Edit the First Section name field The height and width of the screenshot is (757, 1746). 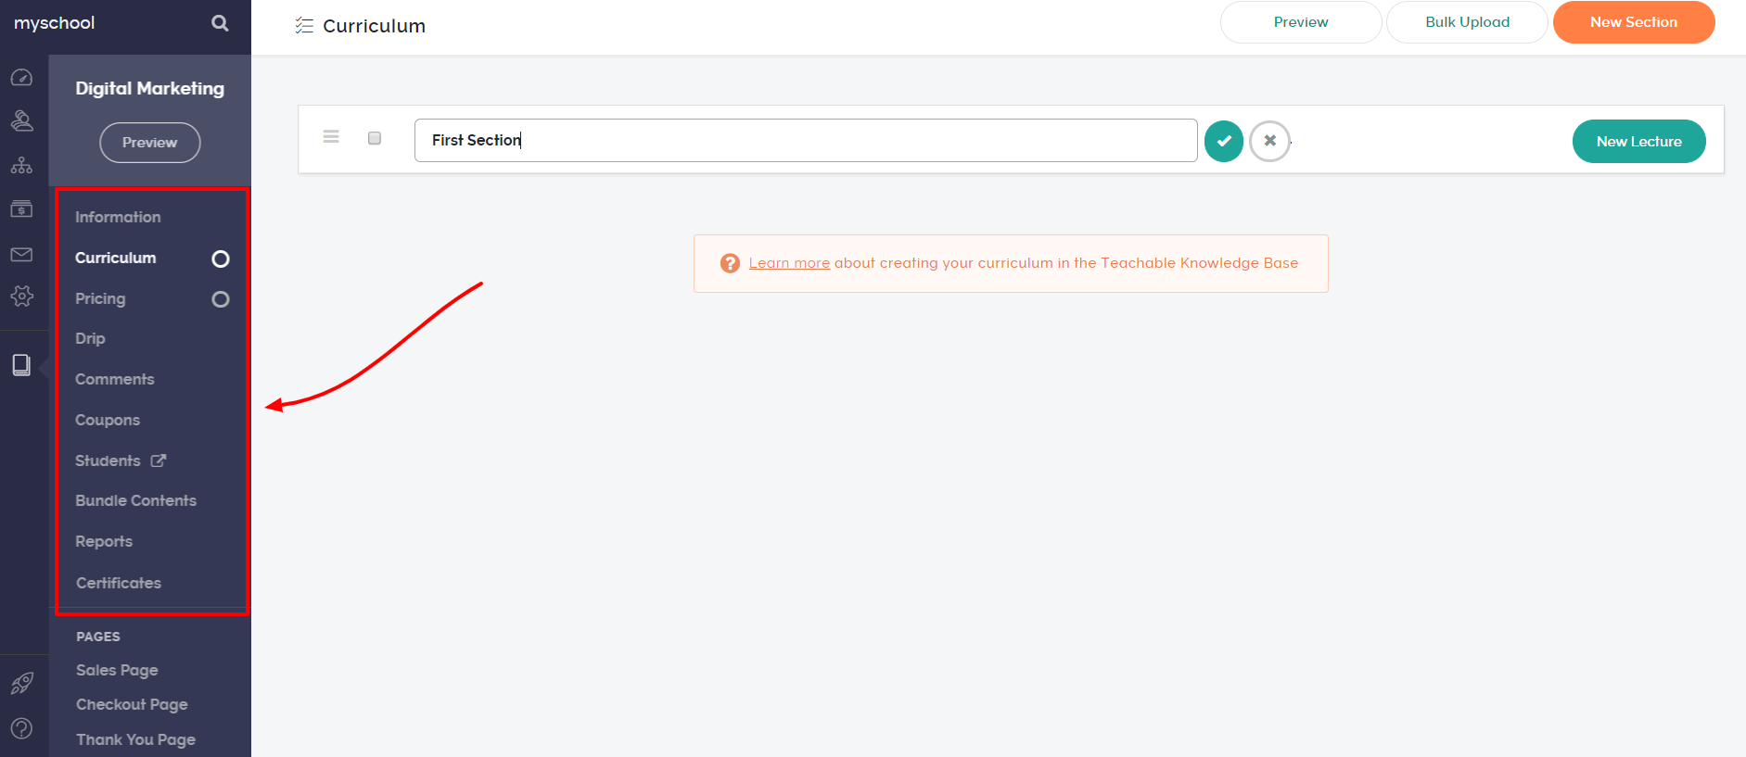805,140
